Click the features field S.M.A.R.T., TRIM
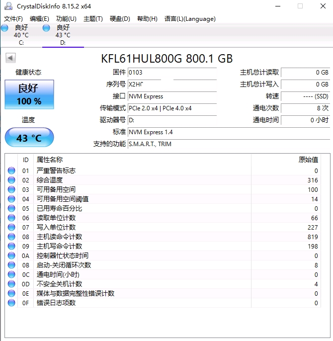This screenshot has width=333, height=341. [x=229, y=144]
